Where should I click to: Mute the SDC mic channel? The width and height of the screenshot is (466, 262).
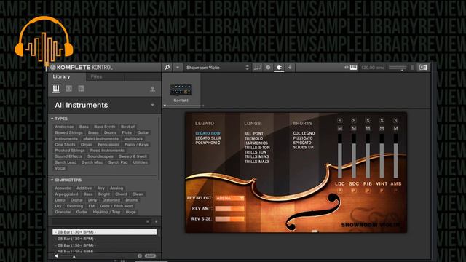coord(354,128)
